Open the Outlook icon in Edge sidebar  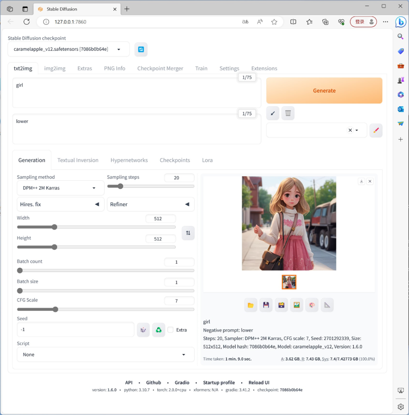coord(401,109)
